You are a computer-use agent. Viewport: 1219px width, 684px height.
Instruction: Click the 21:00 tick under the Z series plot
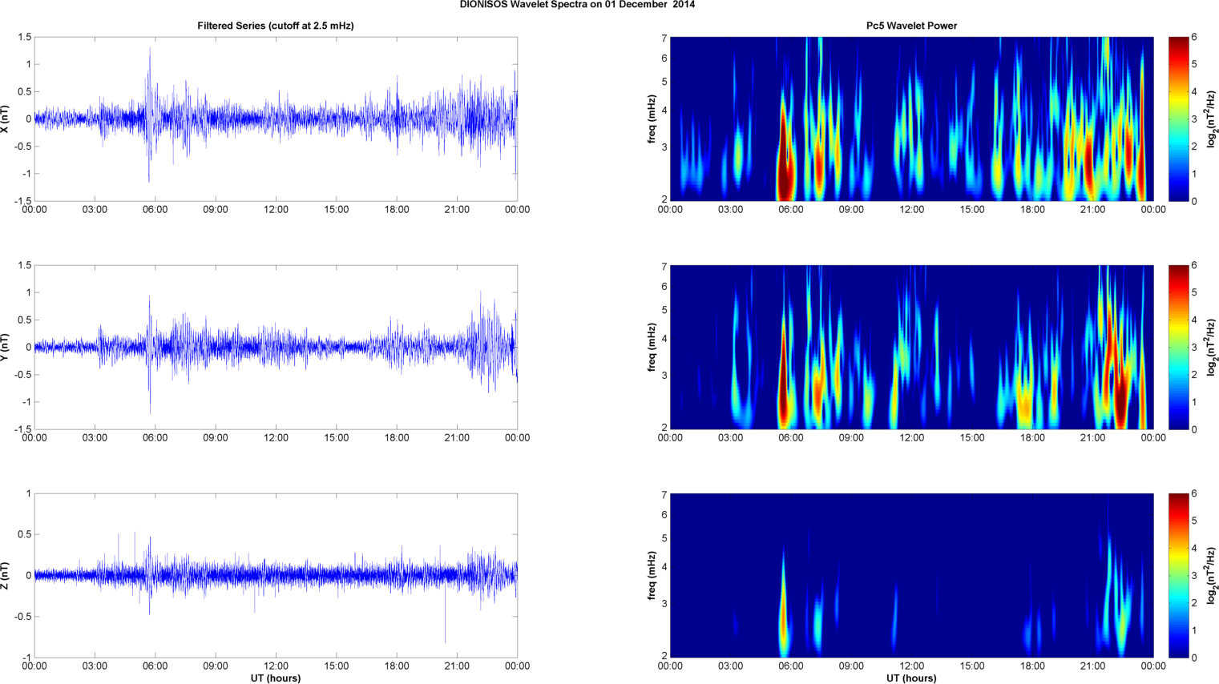pos(457,666)
